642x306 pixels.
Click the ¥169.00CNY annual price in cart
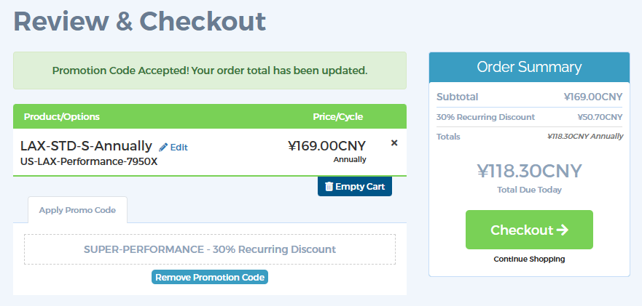pyautogui.click(x=327, y=146)
